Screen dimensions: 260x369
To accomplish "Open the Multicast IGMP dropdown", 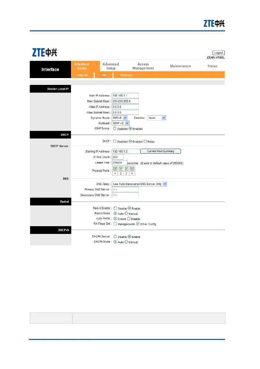I will (x=121, y=123).
